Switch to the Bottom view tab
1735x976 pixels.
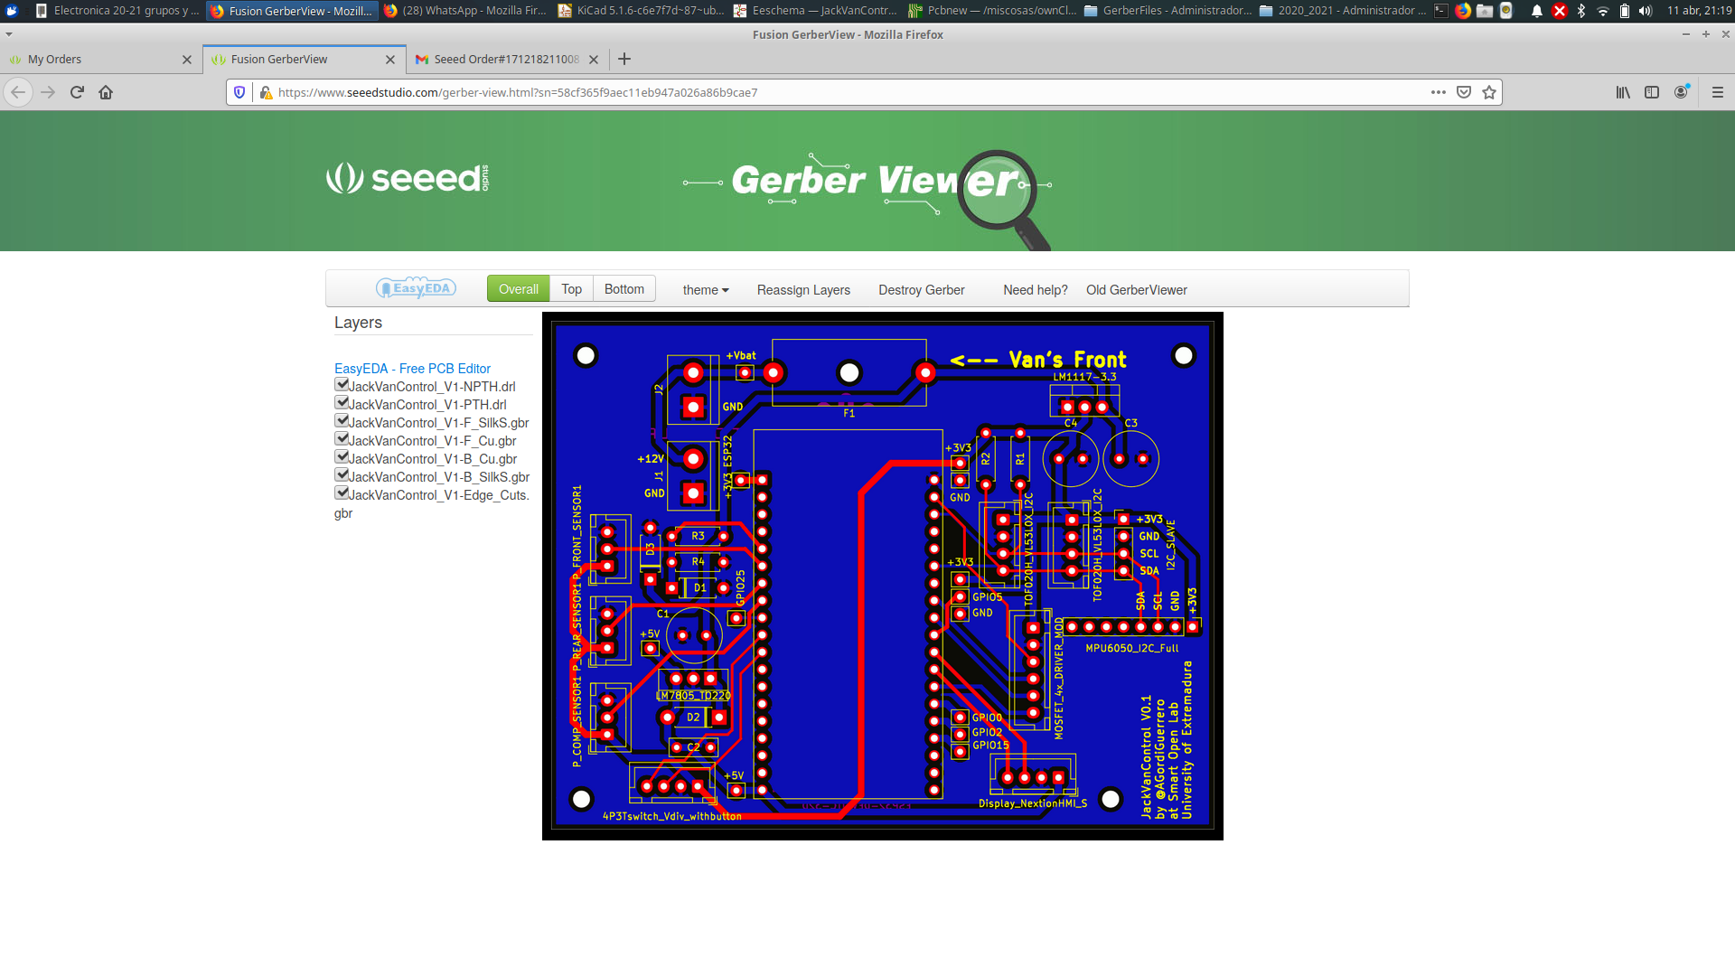pyautogui.click(x=624, y=289)
